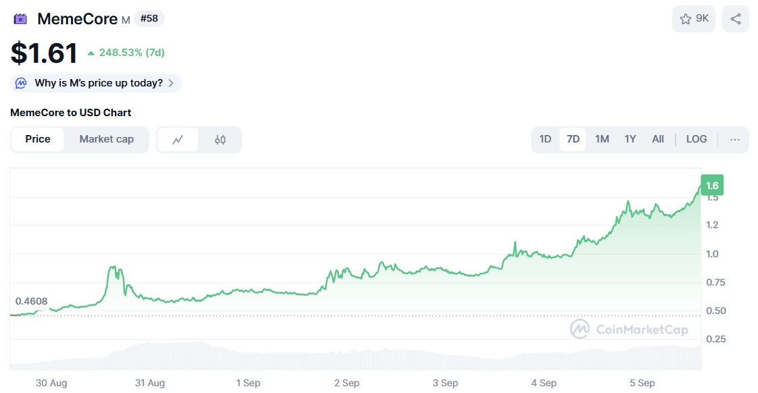The width and height of the screenshot is (758, 393).
Task: Enable LOG scale for the chart
Action: click(696, 139)
